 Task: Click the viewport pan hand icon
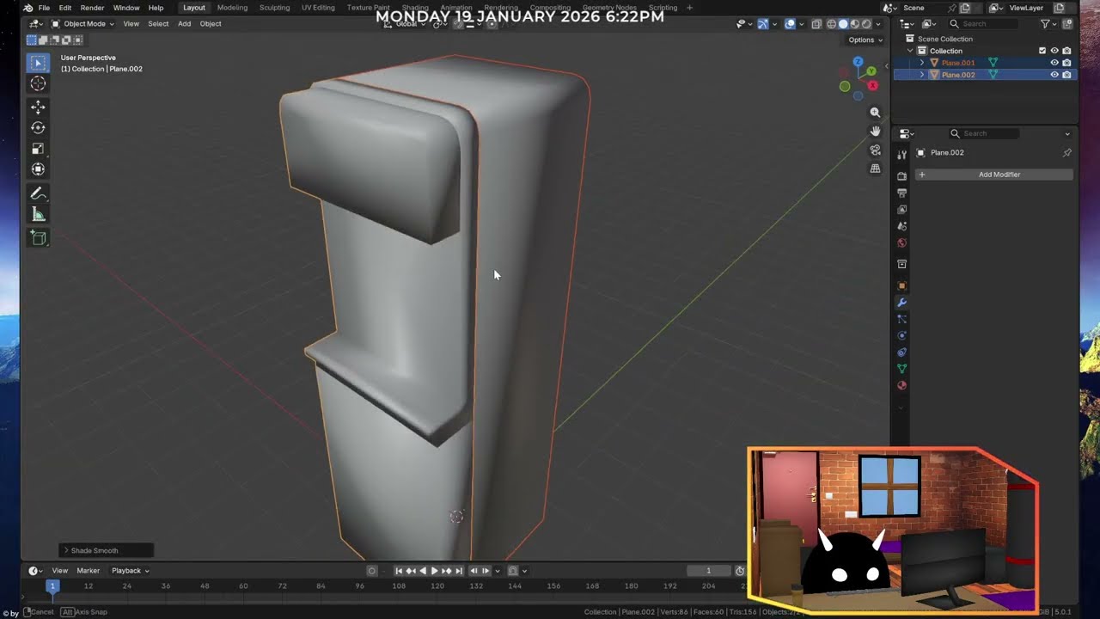(875, 131)
